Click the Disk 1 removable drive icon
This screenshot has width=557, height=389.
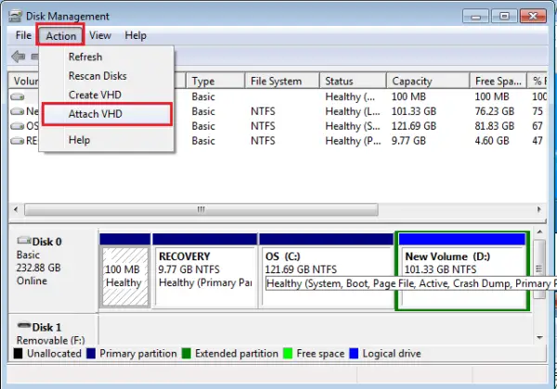point(24,325)
